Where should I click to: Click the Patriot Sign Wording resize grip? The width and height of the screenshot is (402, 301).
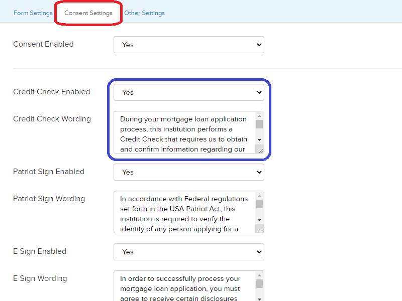(261, 230)
